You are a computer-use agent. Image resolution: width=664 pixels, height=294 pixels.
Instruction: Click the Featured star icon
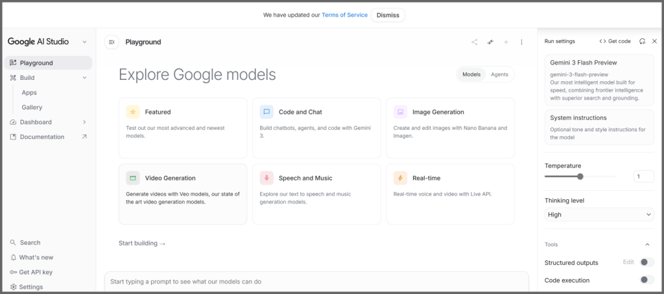132,112
